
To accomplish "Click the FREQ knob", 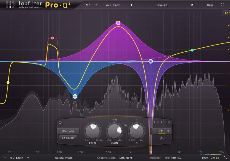I will click(93, 131).
